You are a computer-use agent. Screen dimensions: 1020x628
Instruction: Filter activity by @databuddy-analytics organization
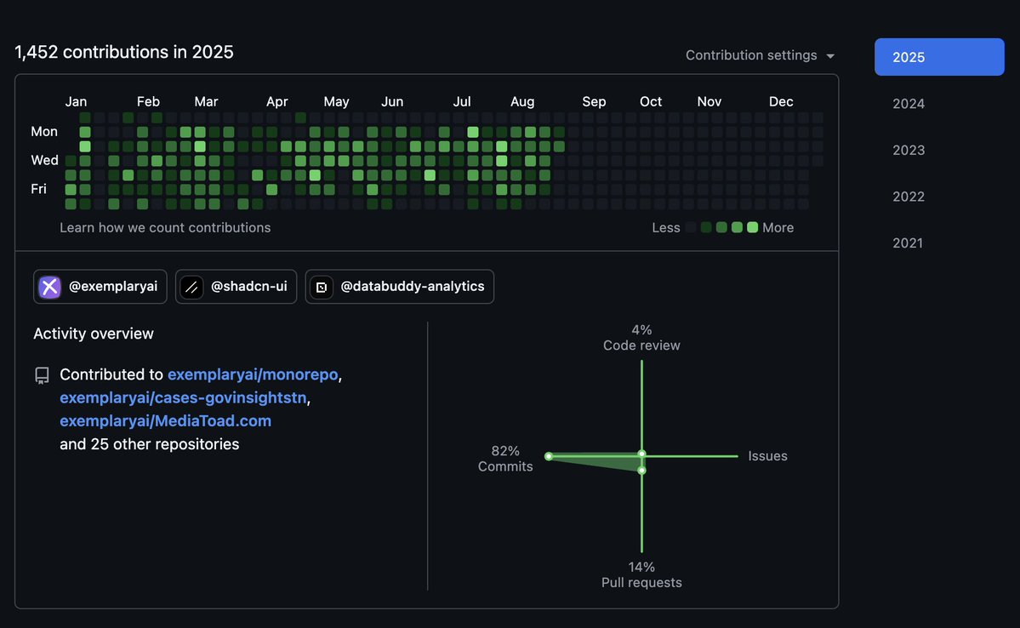coord(400,286)
